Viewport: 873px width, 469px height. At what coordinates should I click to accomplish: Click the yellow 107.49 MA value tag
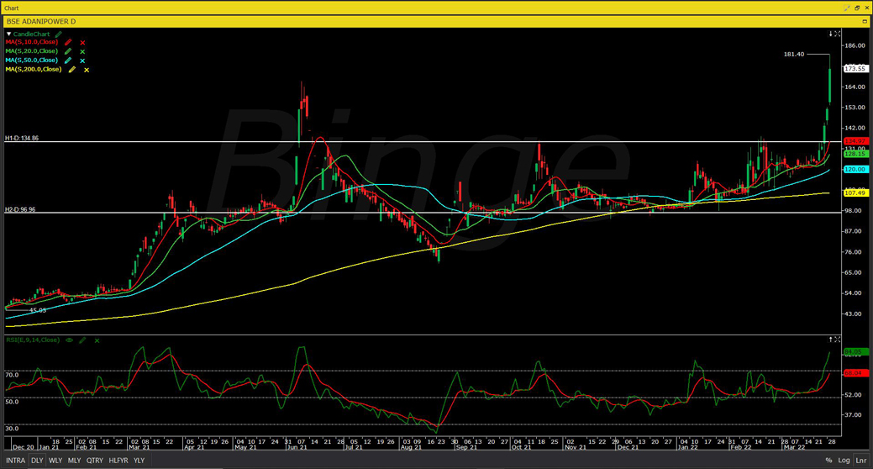[855, 192]
